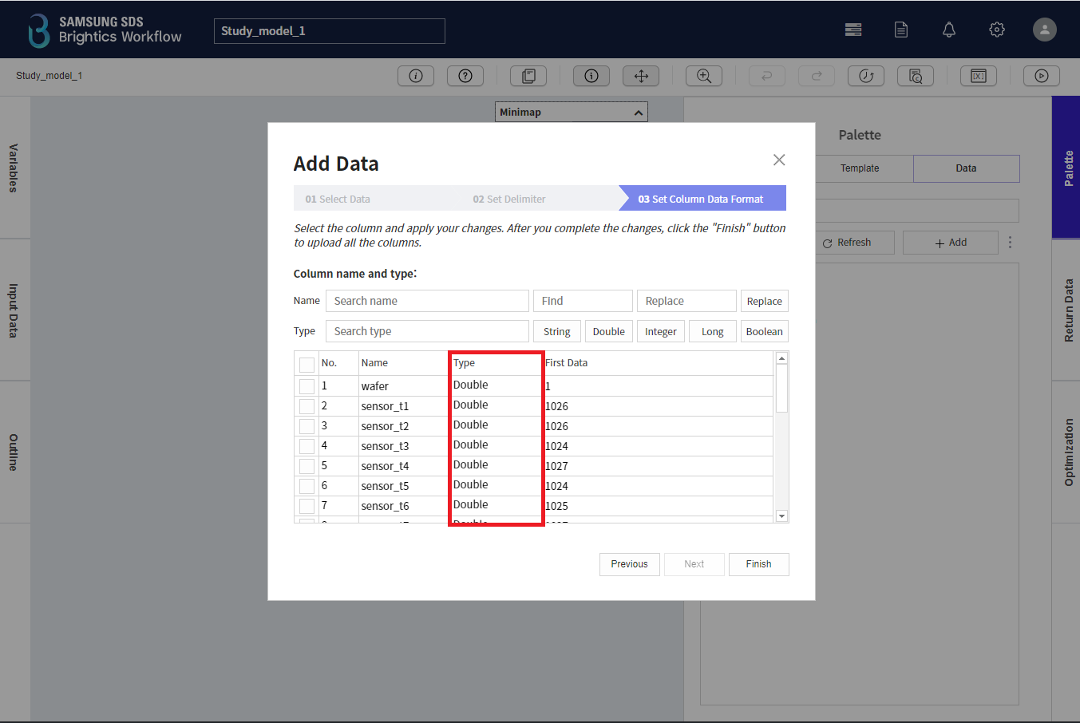Click the redo arrow in toolbar
Screen dimensions: 1080x723
coord(817,76)
